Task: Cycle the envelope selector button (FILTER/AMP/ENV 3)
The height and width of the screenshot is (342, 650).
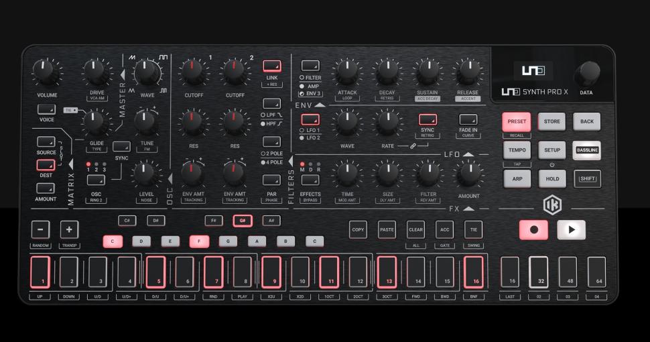Action: tap(310, 66)
